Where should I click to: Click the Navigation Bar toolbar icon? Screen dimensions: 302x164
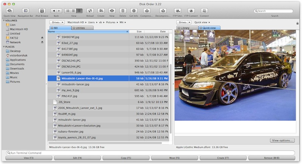click(x=26, y=11)
